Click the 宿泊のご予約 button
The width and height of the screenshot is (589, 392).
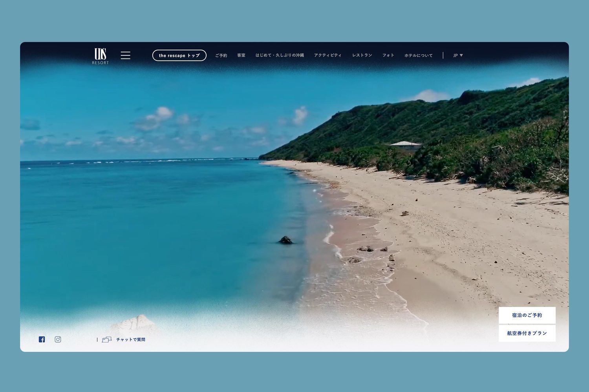tap(527, 315)
